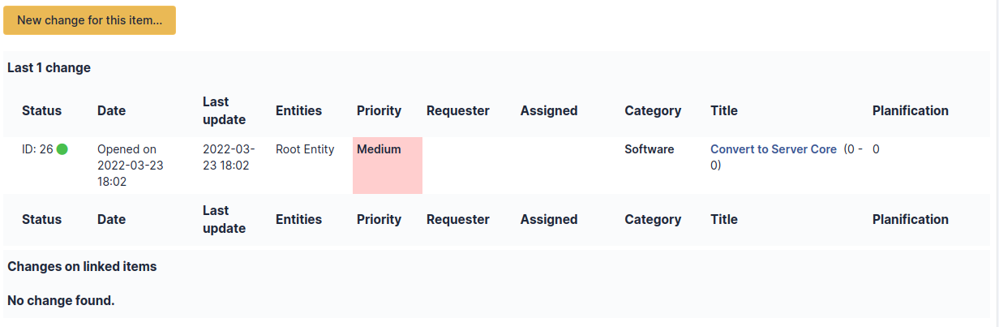This screenshot has width=999, height=327.
Task: Click the top Date column header
Action: (112, 110)
